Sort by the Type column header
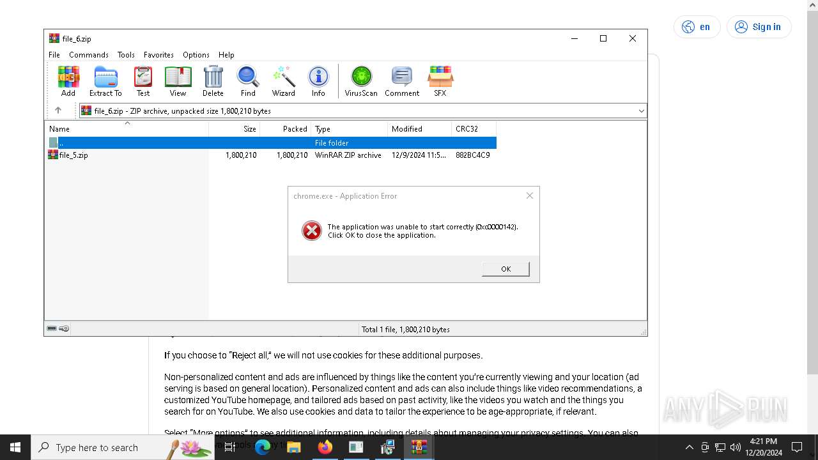 point(350,128)
